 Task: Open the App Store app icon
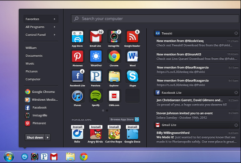pos(78,37)
